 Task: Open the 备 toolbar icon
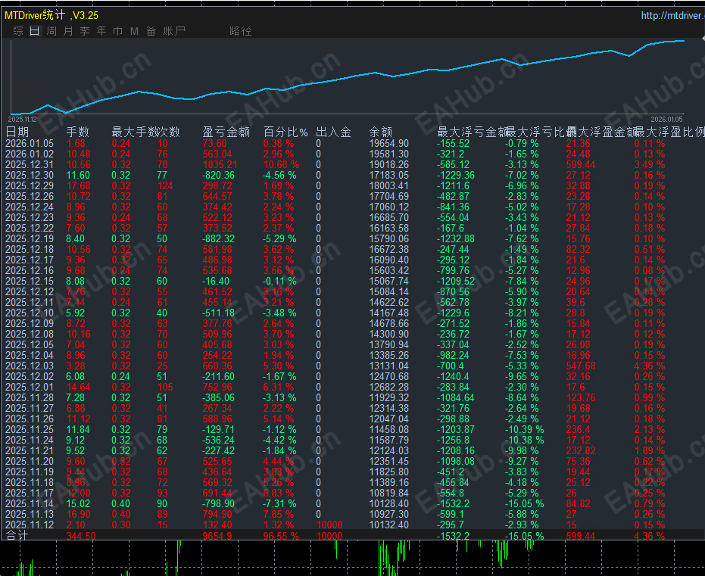151,31
